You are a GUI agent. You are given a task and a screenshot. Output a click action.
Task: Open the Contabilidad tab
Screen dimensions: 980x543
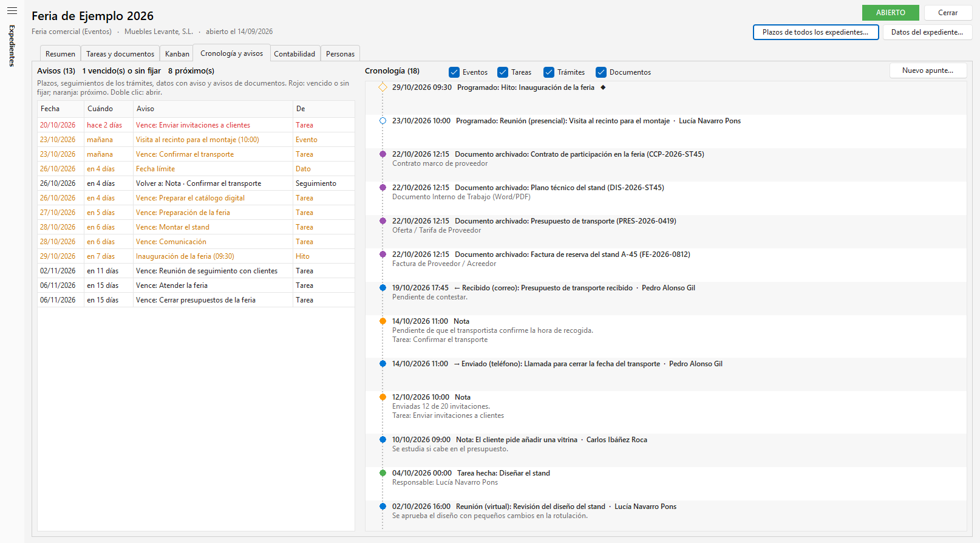tap(294, 54)
